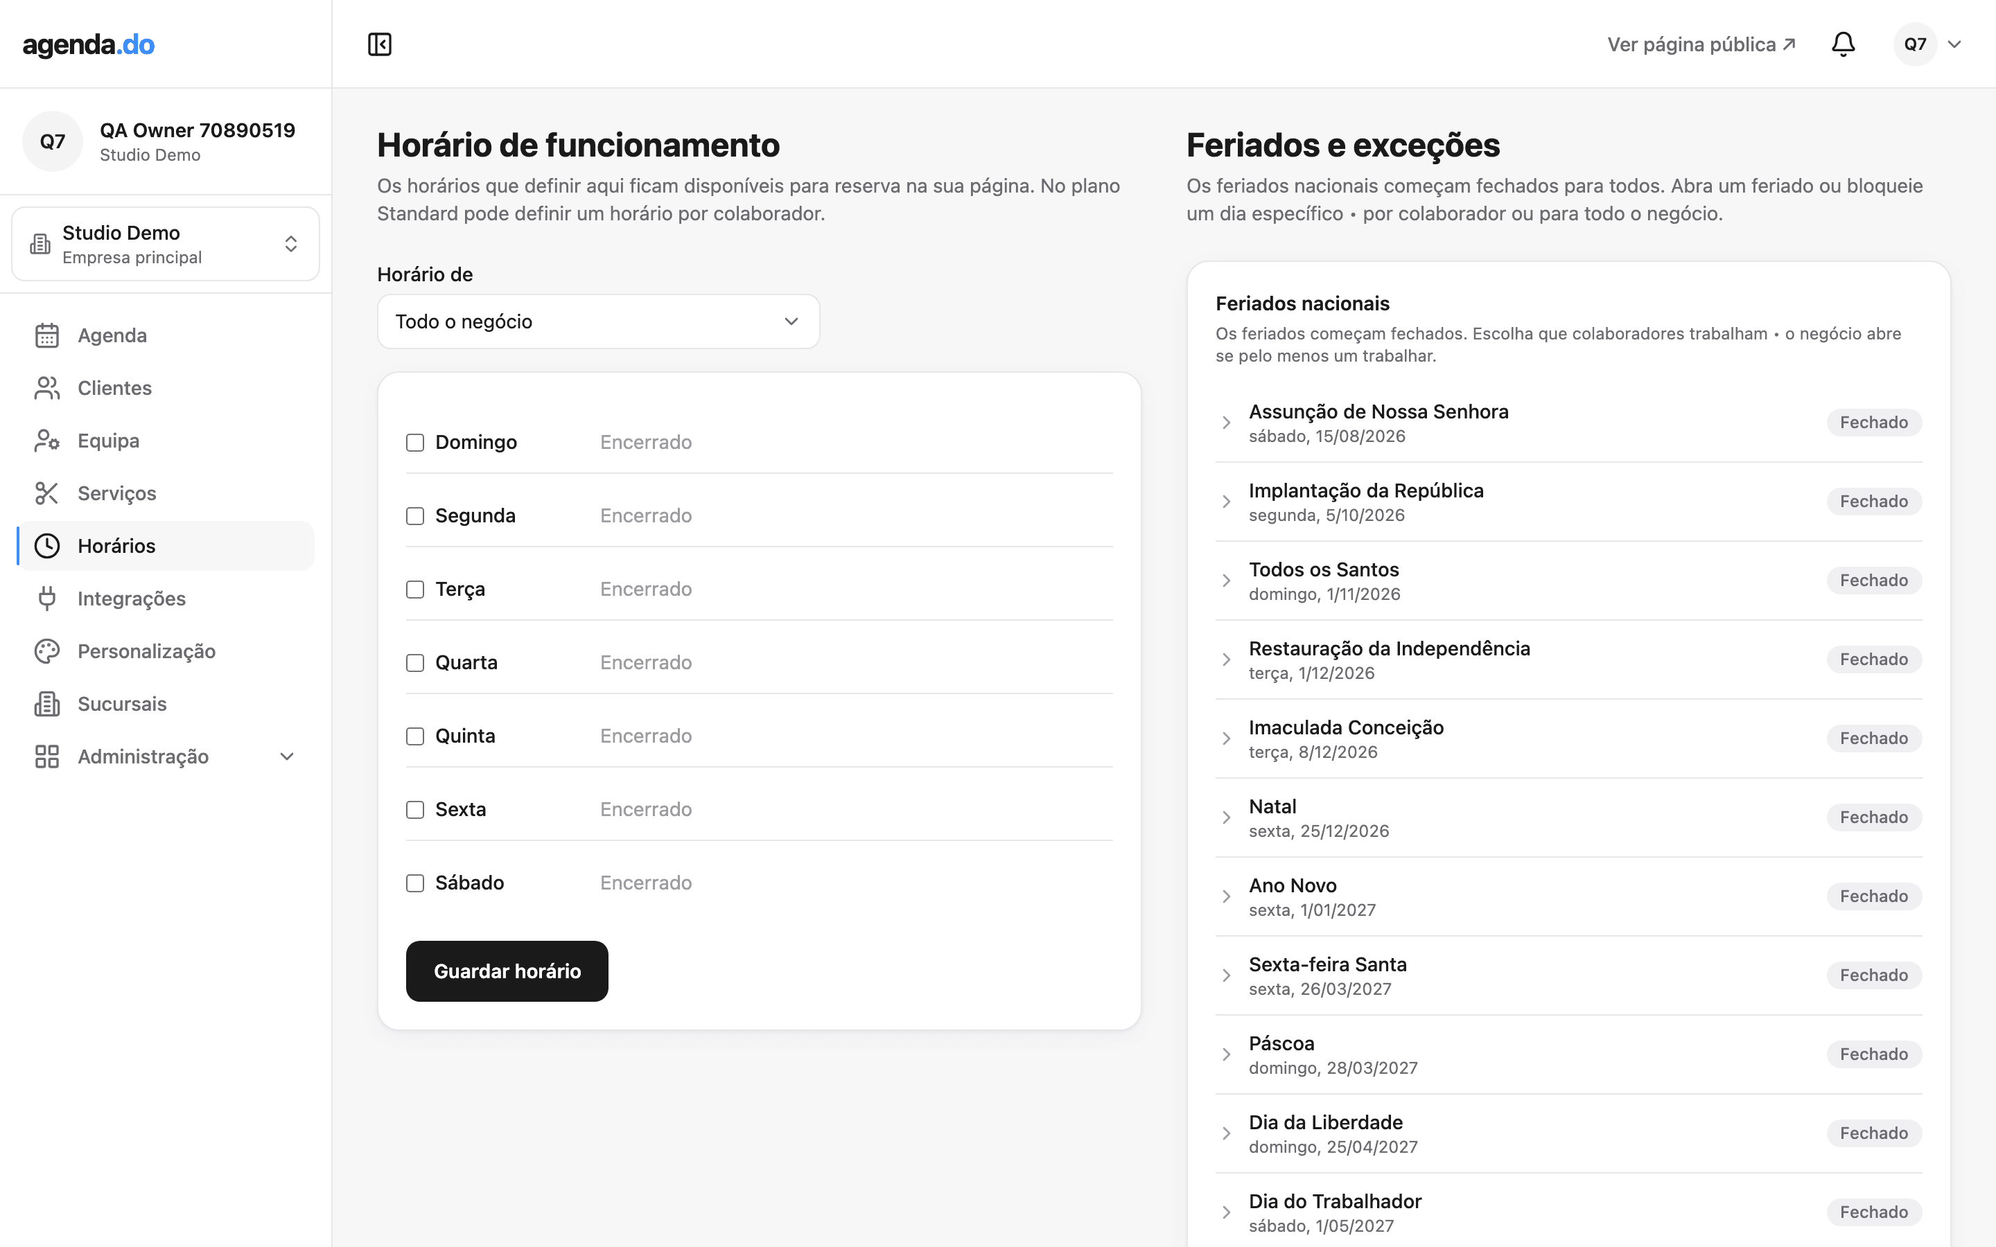The width and height of the screenshot is (1996, 1247).
Task: Open the 'Todo o negócio' dropdown
Action: point(598,321)
